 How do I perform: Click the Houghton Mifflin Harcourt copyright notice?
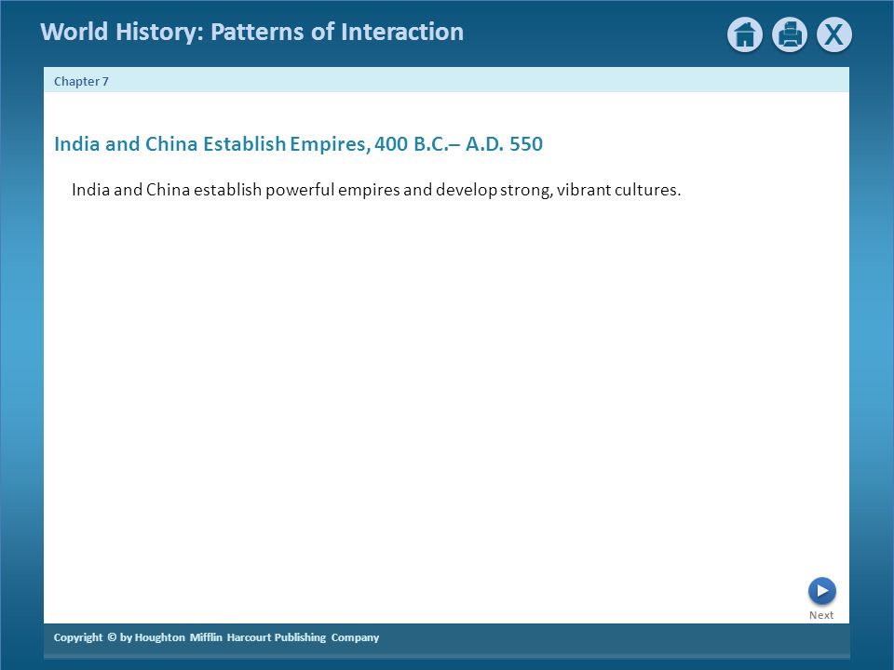coord(216,637)
